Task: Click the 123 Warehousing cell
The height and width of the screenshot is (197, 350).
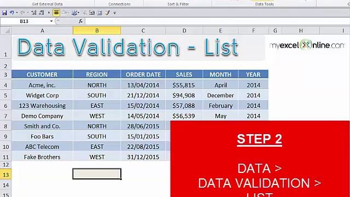Action: [42, 106]
